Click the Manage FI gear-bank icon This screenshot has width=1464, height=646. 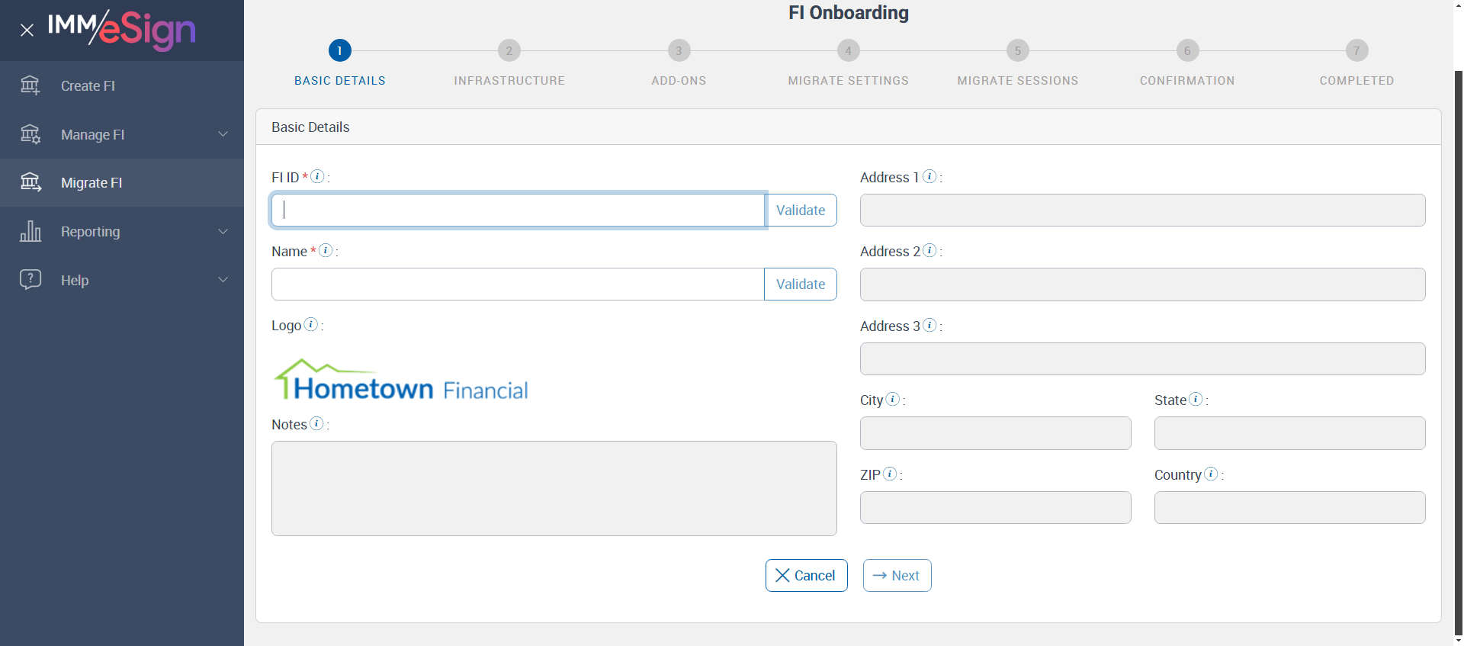pyautogui.click(x=30, y=134)
